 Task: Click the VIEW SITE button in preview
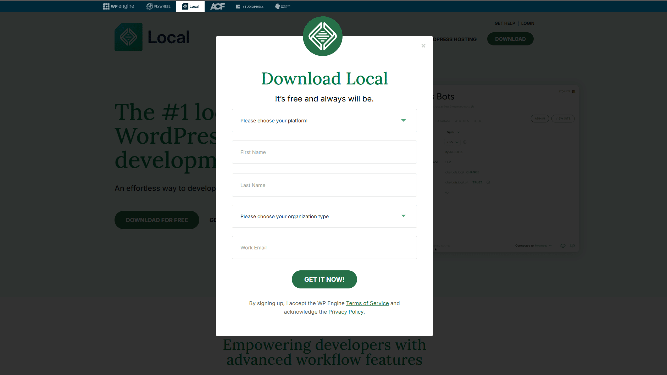coord(563,118)
